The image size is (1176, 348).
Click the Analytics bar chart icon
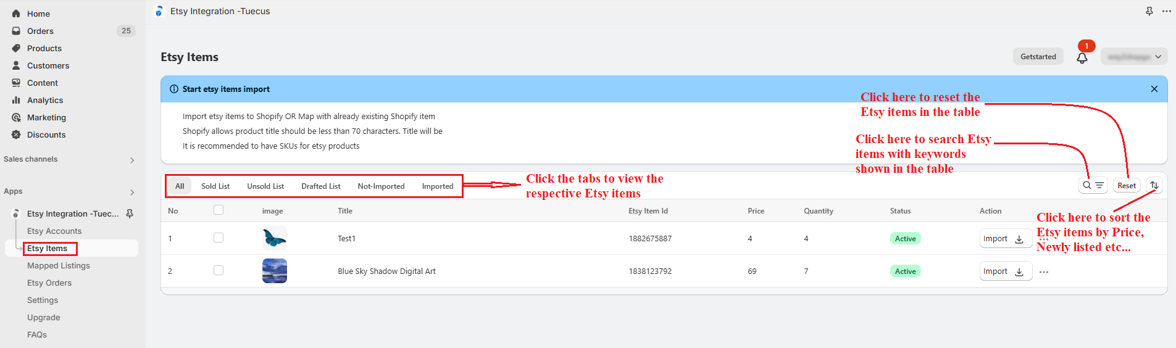(x=16, y=100)
